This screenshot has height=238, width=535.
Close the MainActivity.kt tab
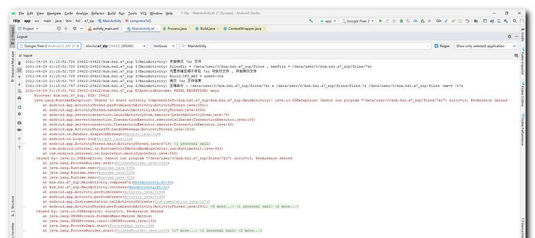157,29
